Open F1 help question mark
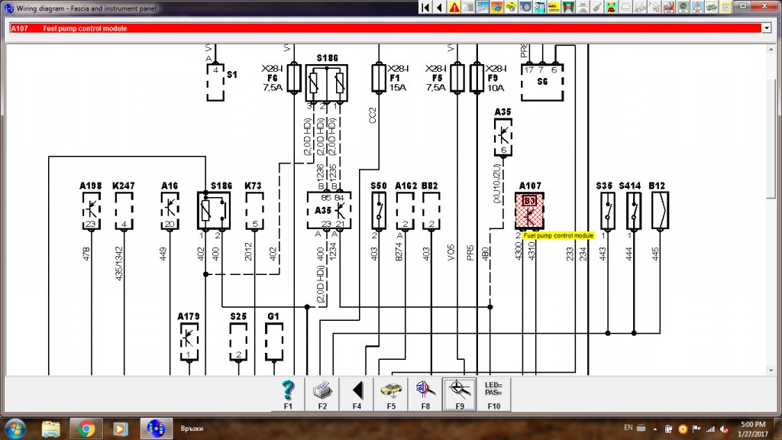Viewport: 782px width, 440px height. pos(288,395)
